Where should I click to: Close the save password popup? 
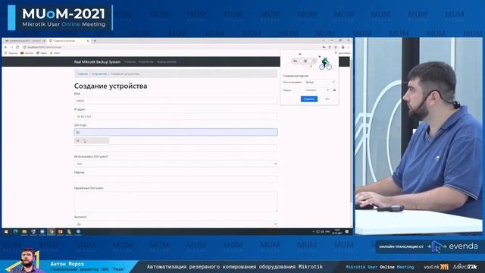click(x=336, y=53)
